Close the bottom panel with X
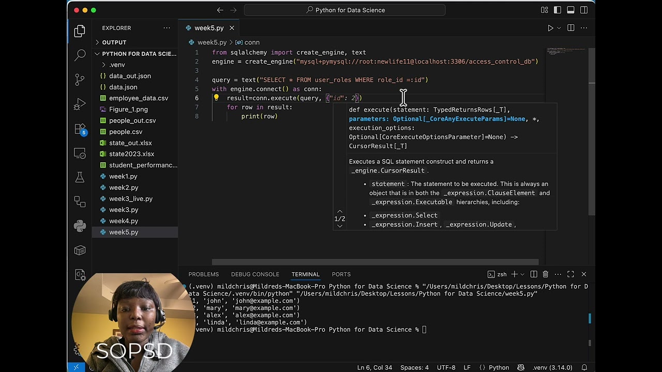The image size is (662, 372). click(584, 274)
